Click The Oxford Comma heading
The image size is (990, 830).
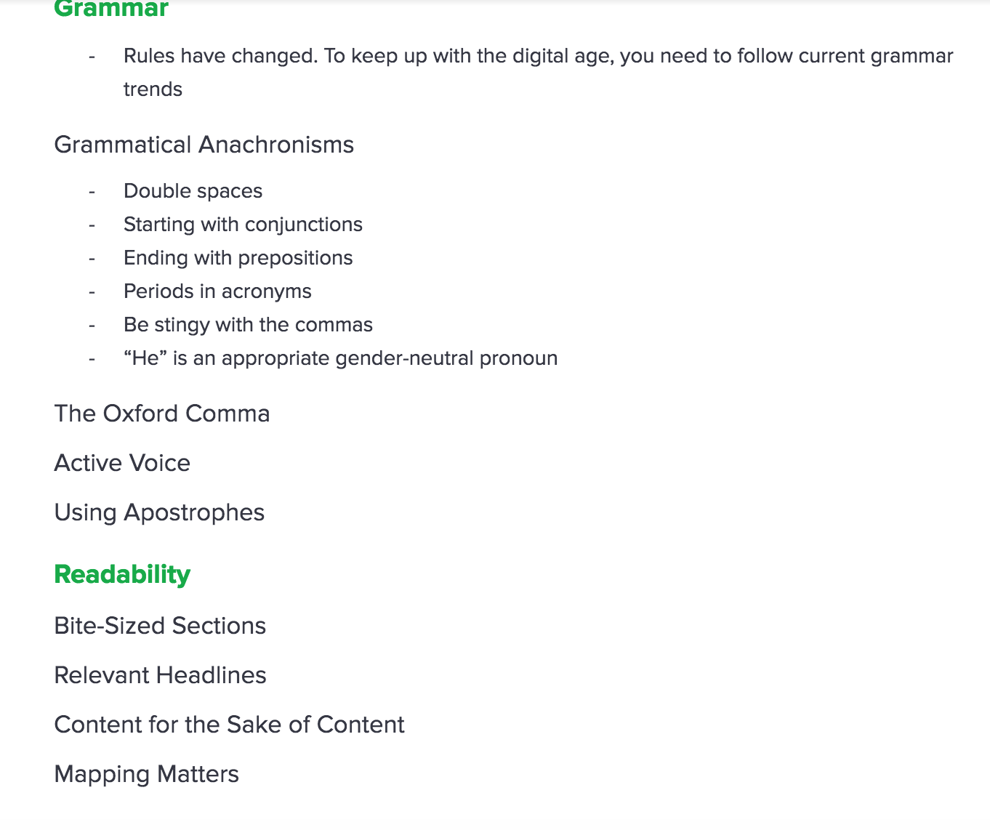[162, 414]
